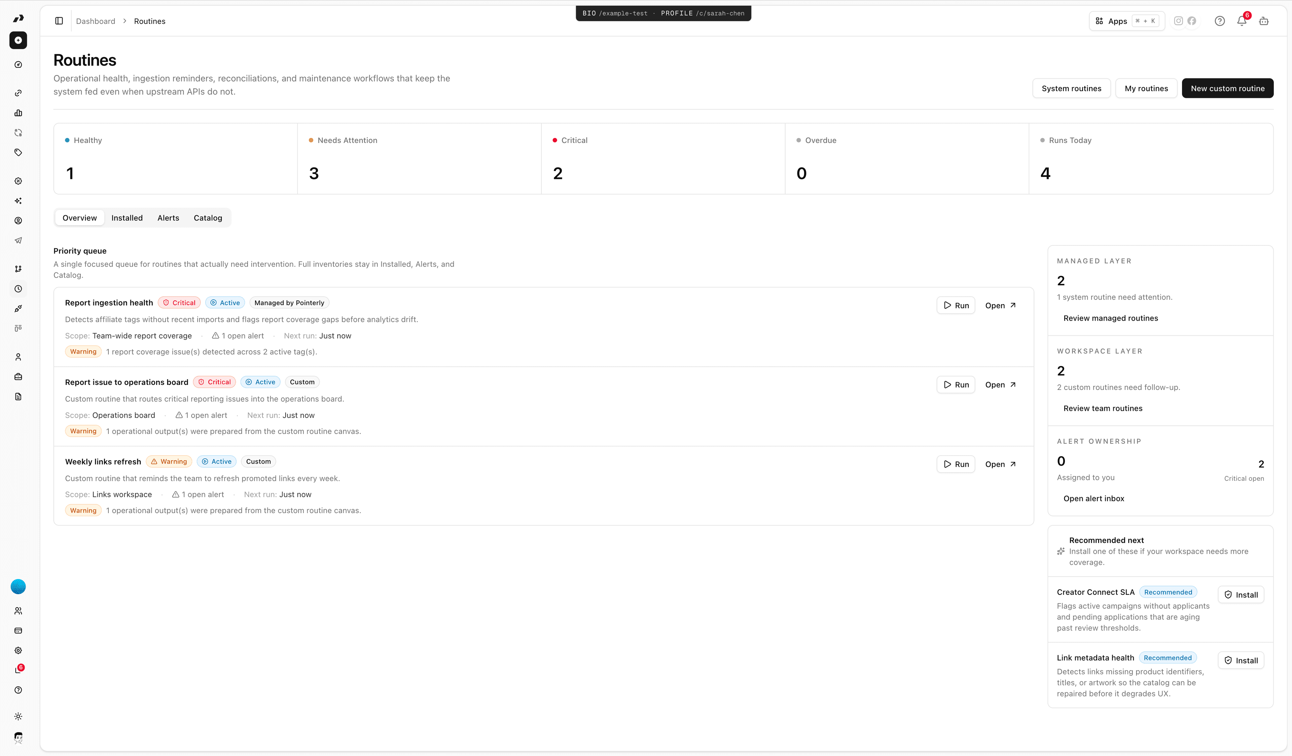Switch to the Alerts tab
This screenshot has height=756, width=1292.
click(x=168, y=218)
